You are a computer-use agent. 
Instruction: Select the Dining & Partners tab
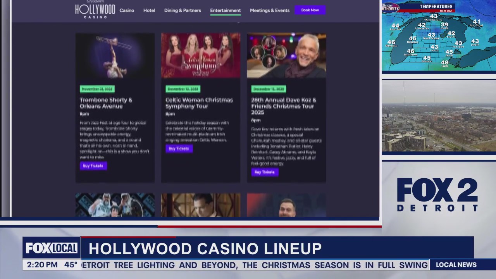(183, 10)
